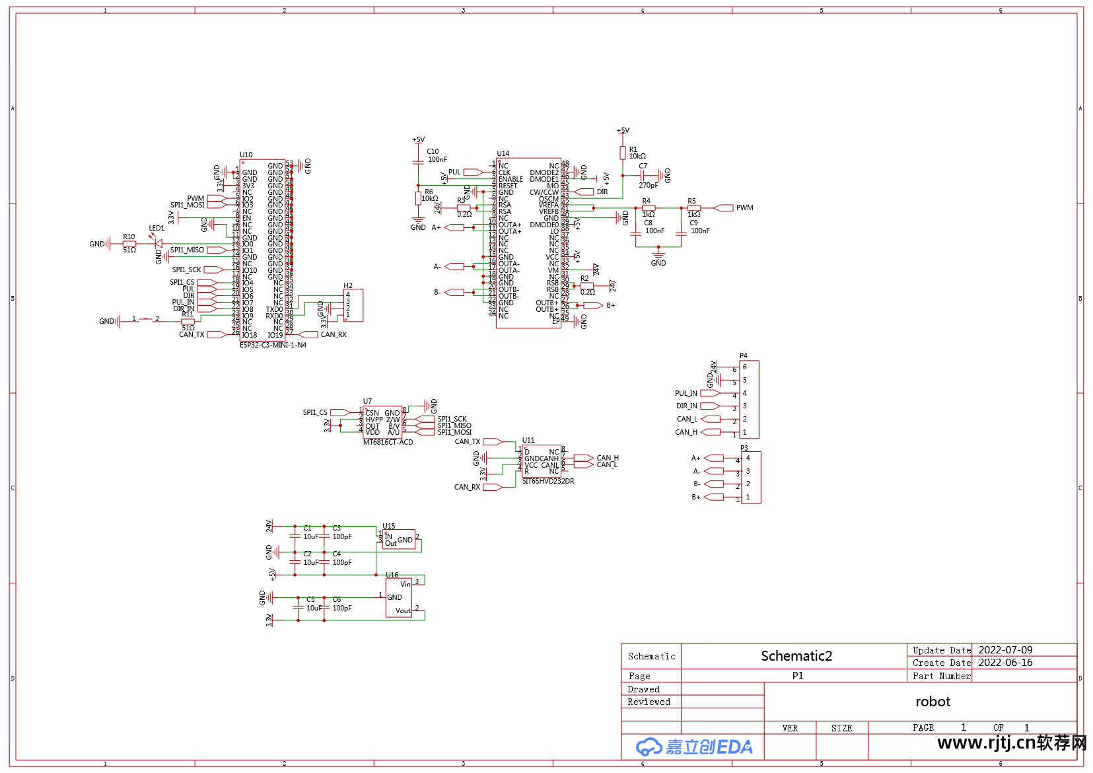
Task: Select the P4 six-pin connector symbol
Action: click(749, 399)
